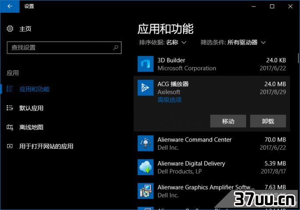Click the 24.0 KB size value
This screenshot has width=300, height=210.
(x=276, y=60)
